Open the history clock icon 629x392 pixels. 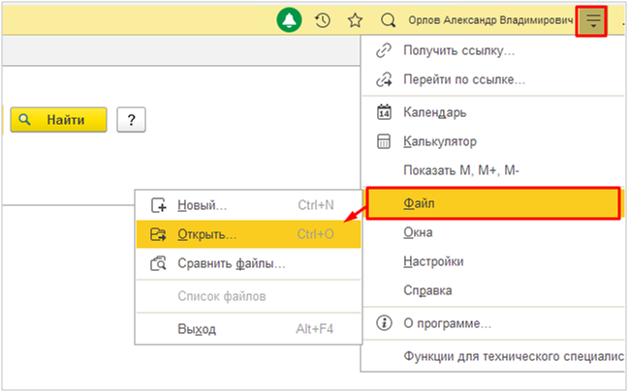323,20
